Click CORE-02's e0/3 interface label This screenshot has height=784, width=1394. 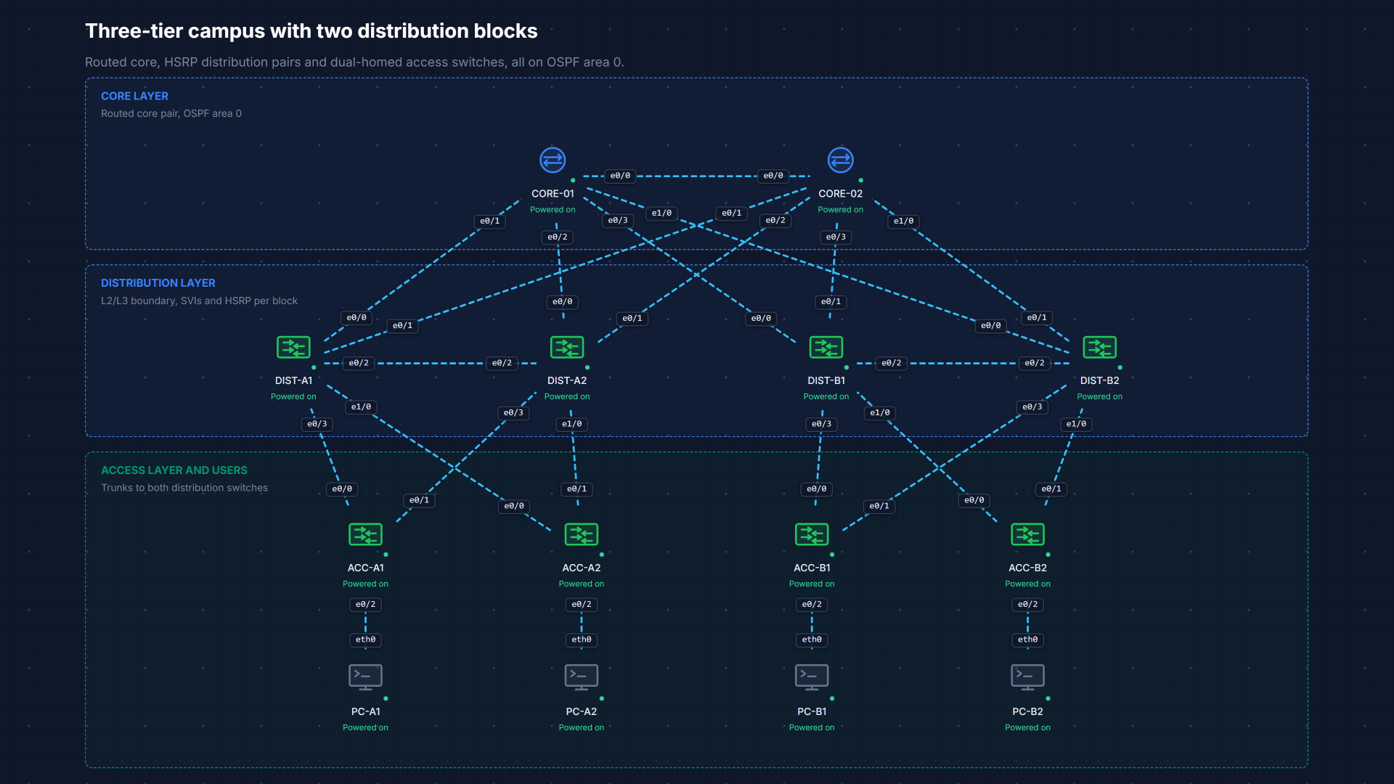[x=836, y=237]
